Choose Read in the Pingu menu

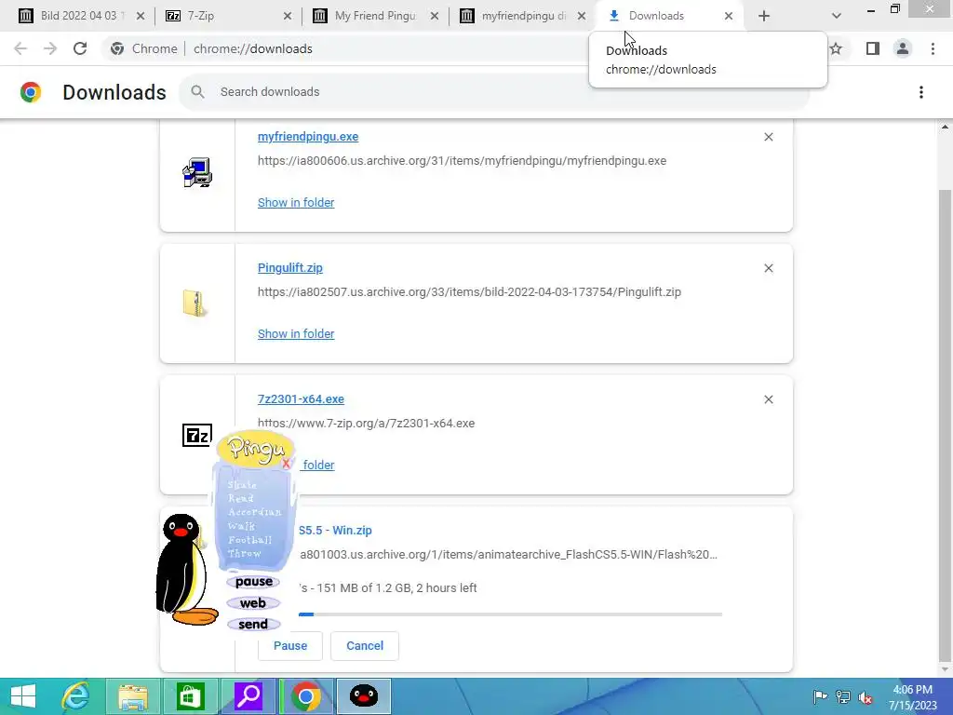pos(241,499)
